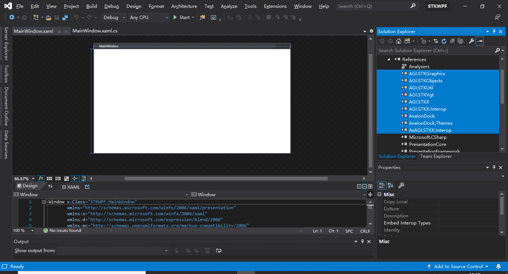Sync Solution Explorer with active document
Image resolution: width=508 pixels, height=274 pixels.
435,41
